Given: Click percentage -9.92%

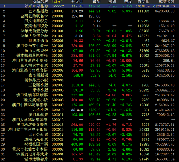Looking at the screenshot, I should tap(126, 154).
